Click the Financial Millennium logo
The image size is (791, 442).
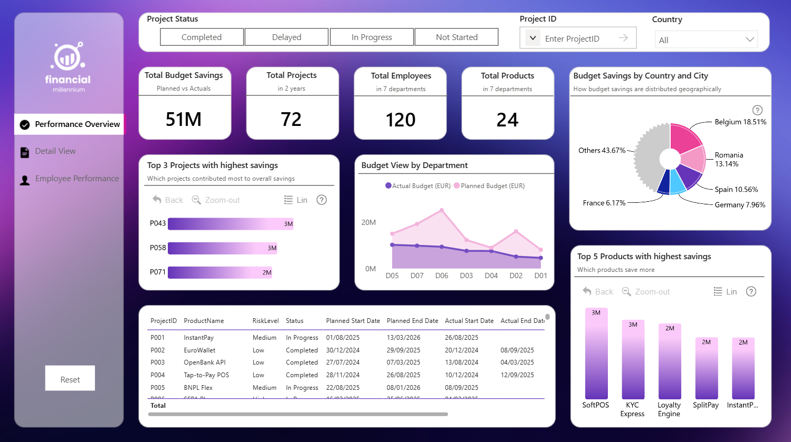point(68,67)
